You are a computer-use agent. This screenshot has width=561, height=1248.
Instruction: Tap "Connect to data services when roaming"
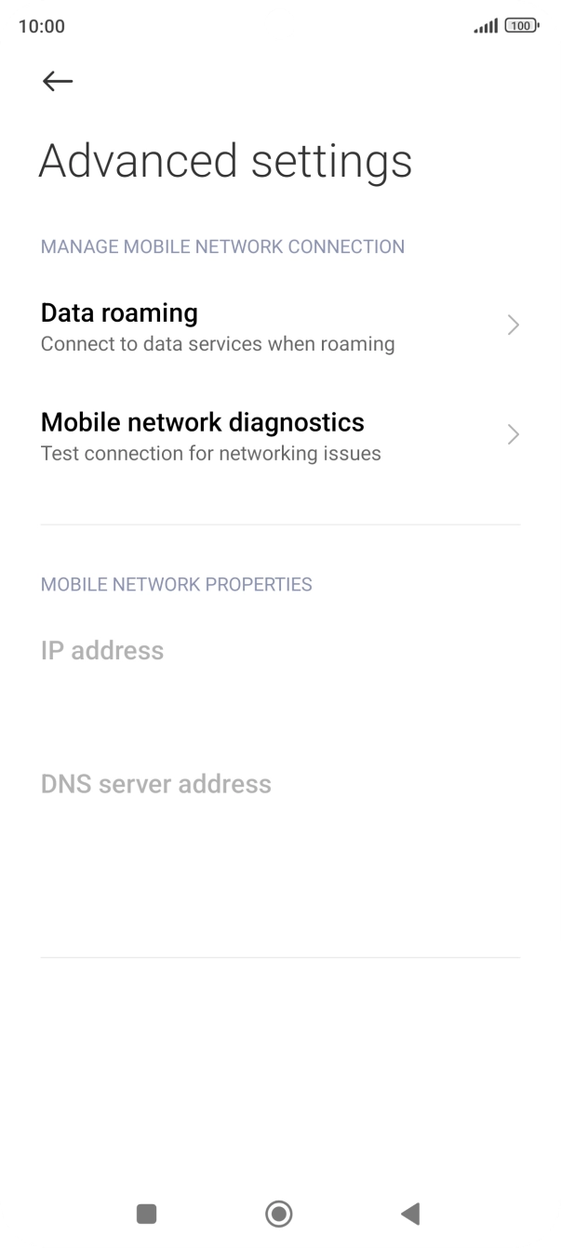[x=218, y=344]
